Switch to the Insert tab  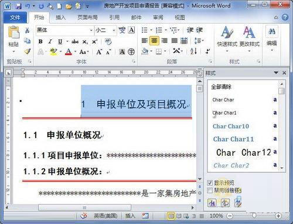60,18
